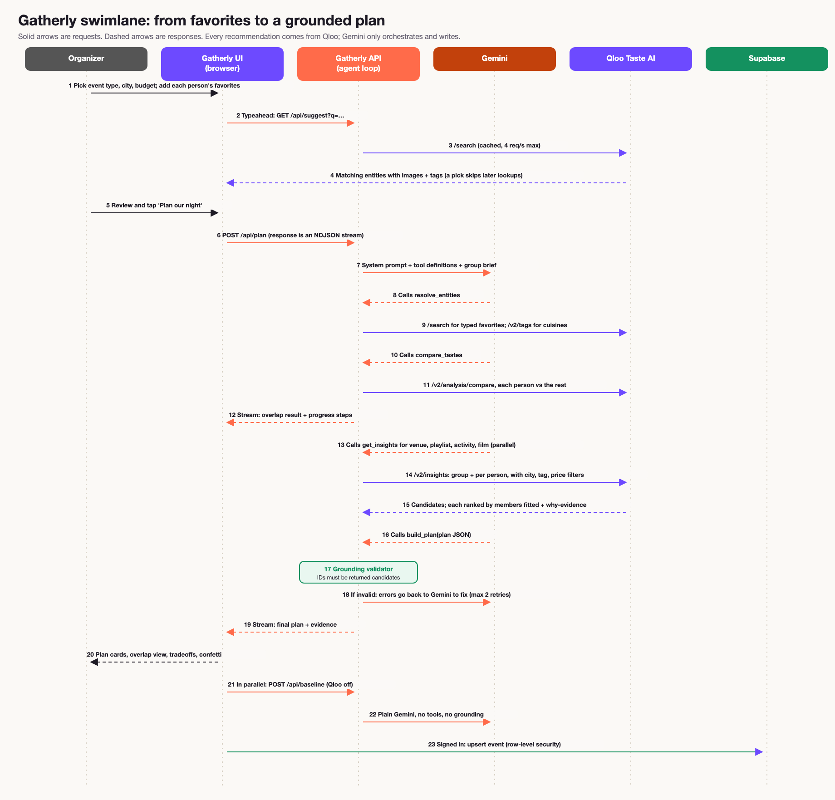835x800 pixels.
Task: Click "5 Review and tap 'Plan our night'"
Action: (154, 206)
